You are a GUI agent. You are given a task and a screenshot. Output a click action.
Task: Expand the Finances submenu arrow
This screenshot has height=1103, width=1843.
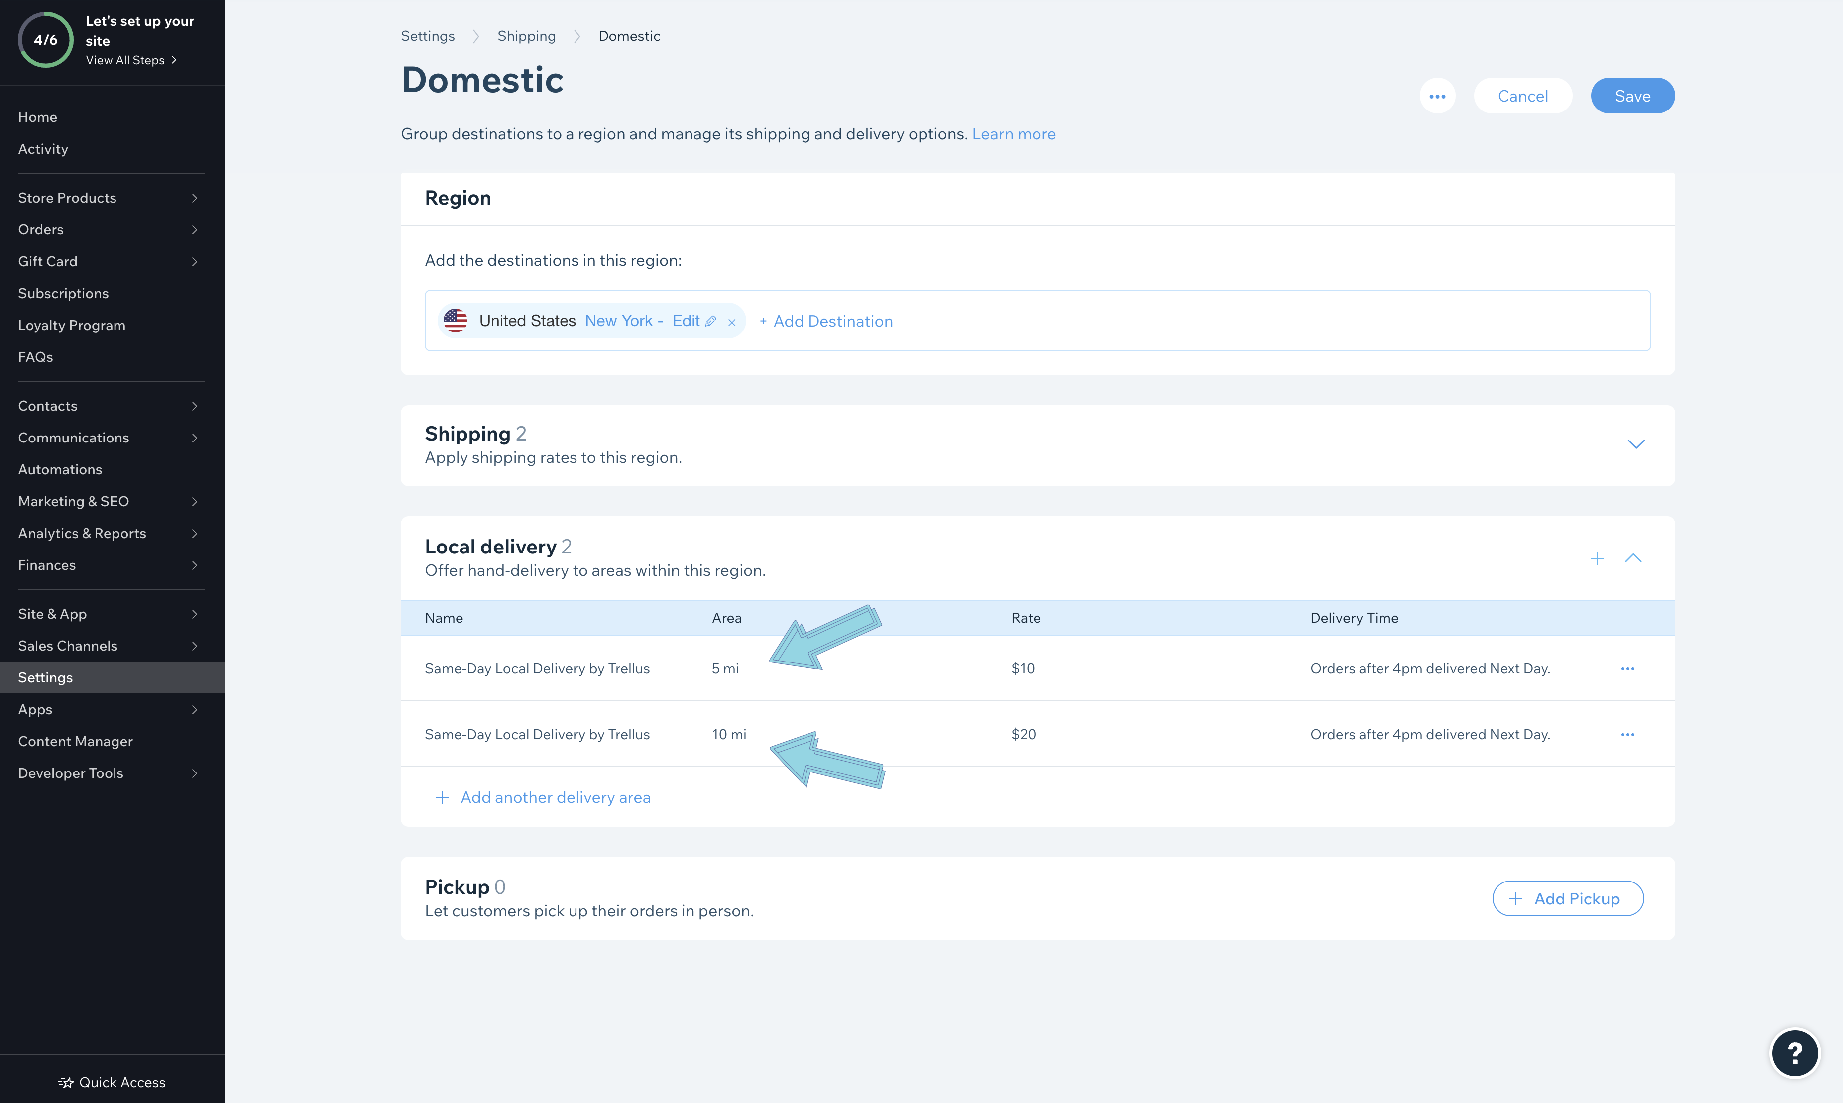[195, 565]
